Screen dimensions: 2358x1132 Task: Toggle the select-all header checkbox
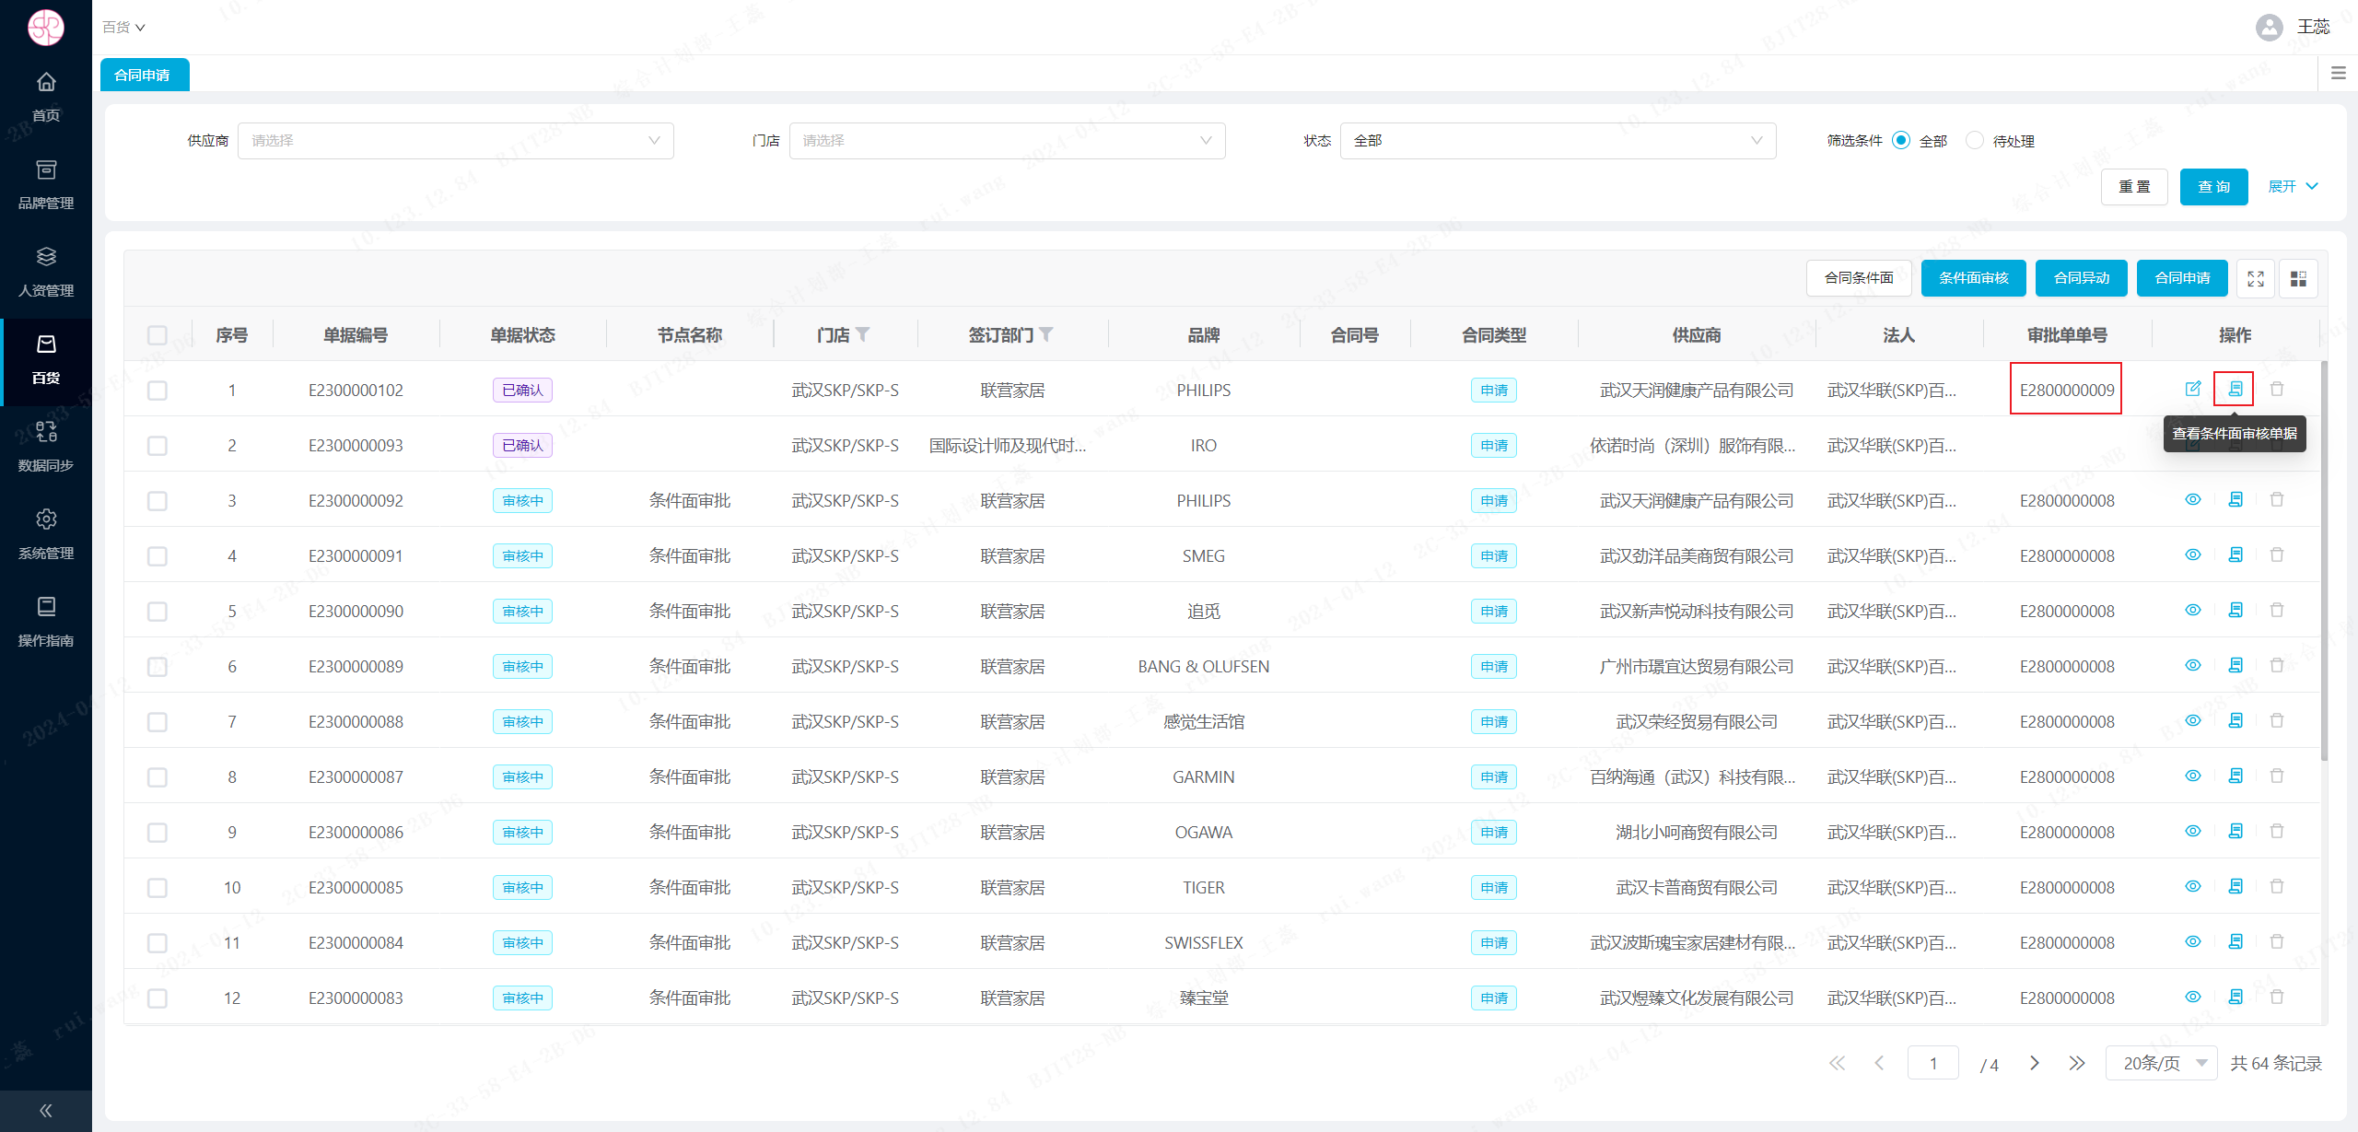point(158,335)
